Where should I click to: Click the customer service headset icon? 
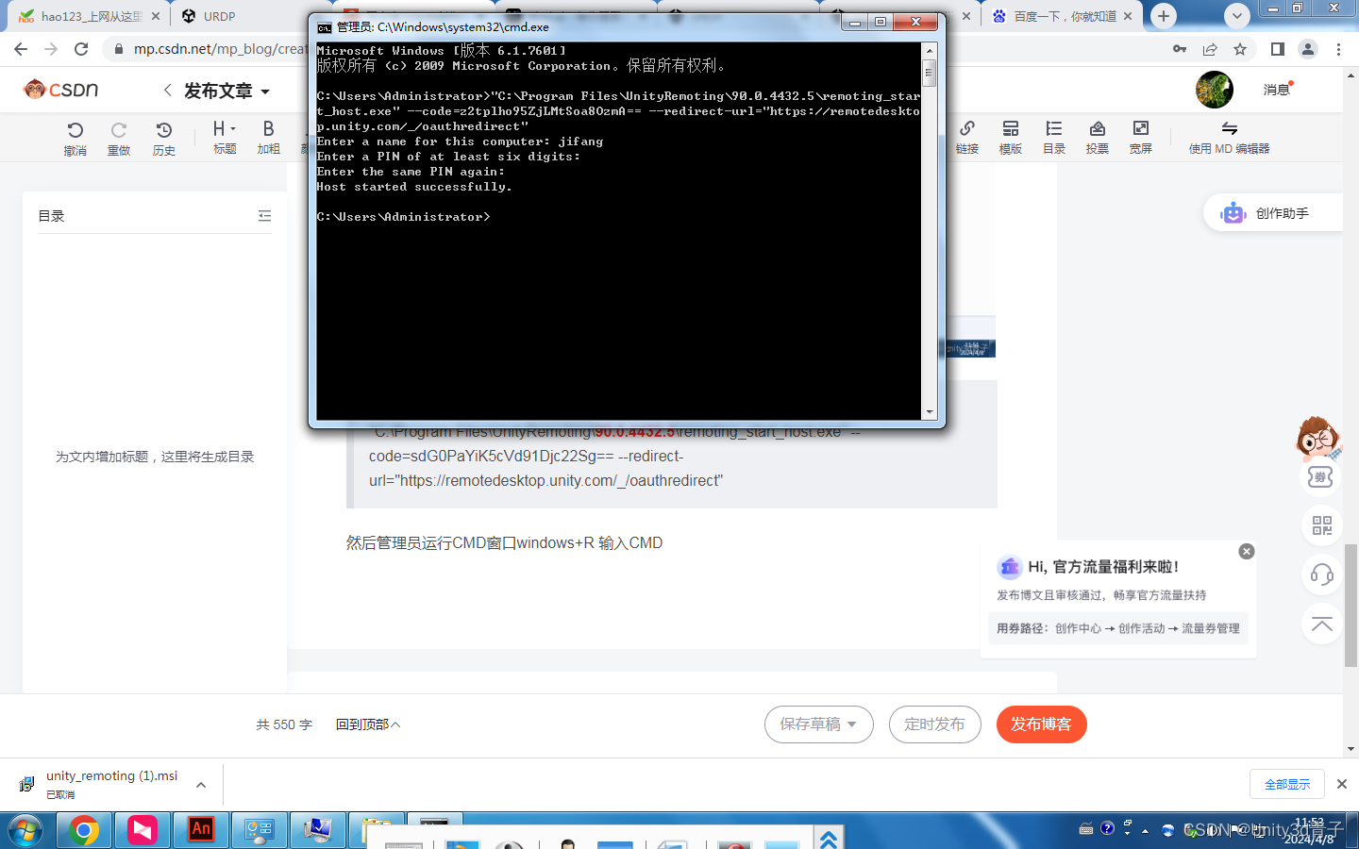pyautogui.click(x=1321, y=574)
